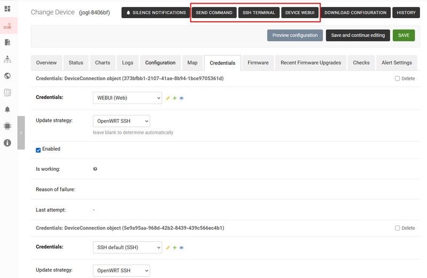Switch to the Firmware tab
Image resolution: width=427 pixels, height=278 pixels.
(x=258, y=62)
